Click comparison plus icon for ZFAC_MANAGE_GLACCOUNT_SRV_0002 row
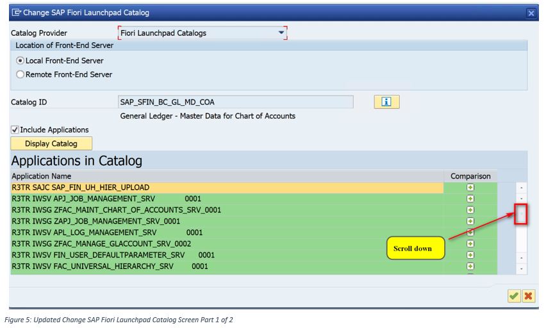The width and height of the screenshot is (546, 328). click(x=470, y=243)
